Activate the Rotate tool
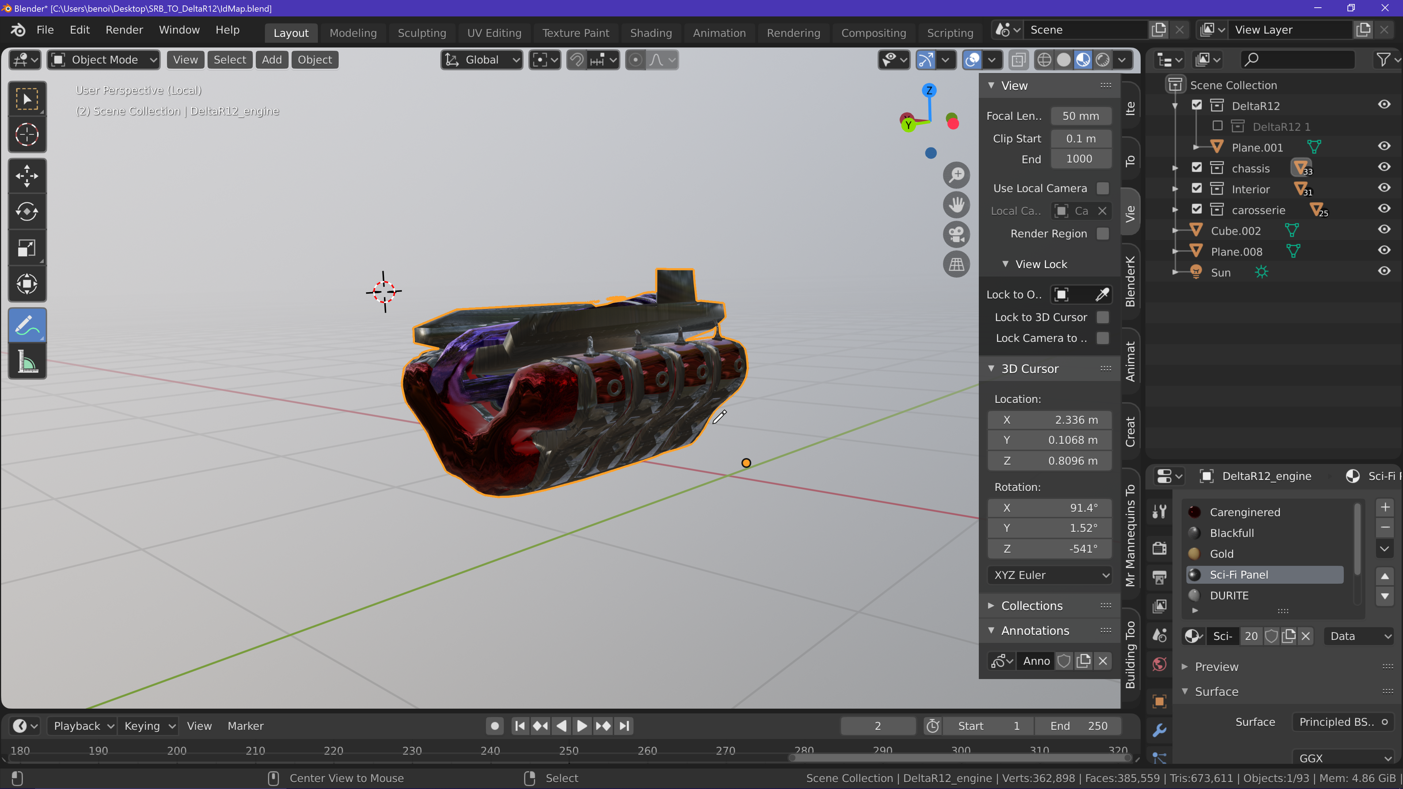 (x=27, y=211)
